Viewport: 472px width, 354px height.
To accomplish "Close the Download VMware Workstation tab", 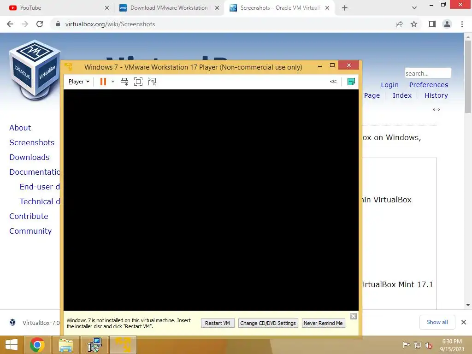I will click(217, 8).
